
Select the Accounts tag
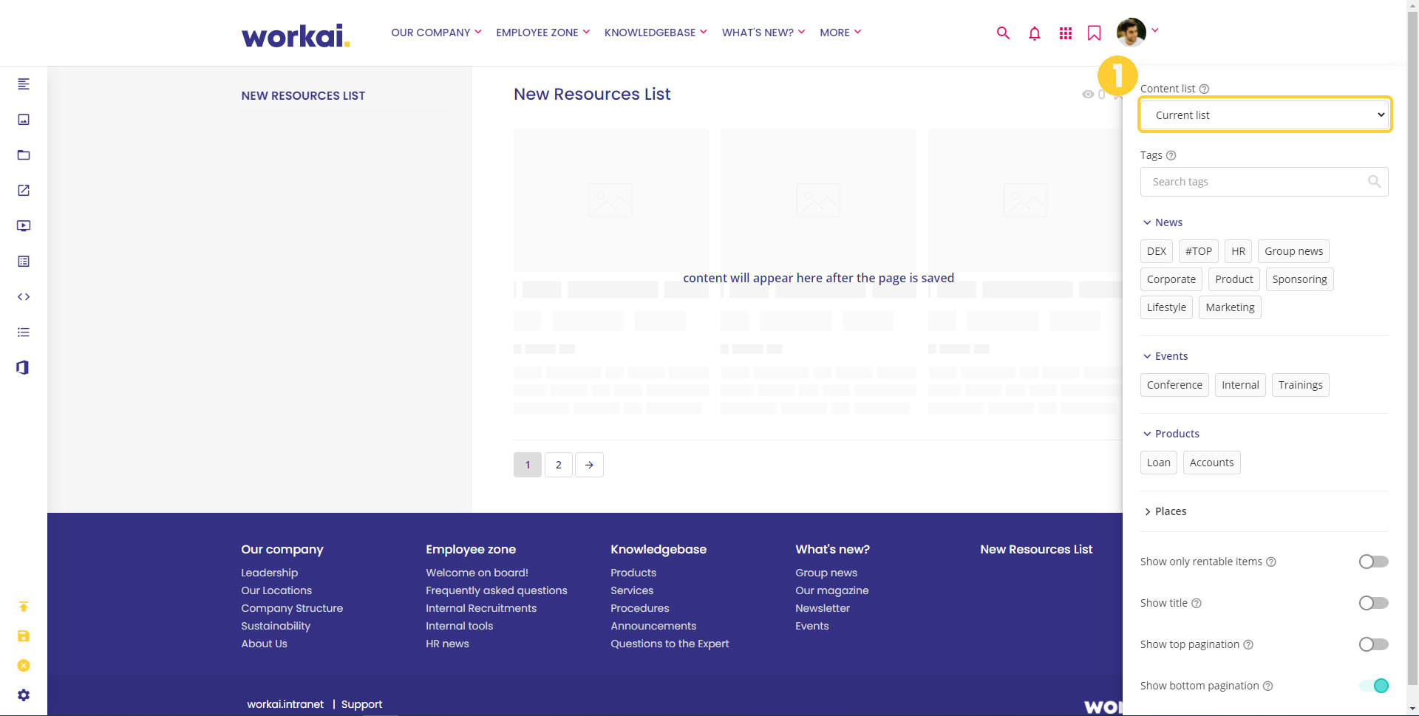coord(1211,463)
